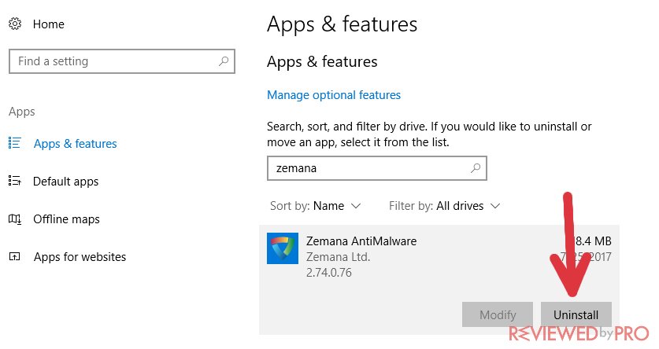Image resolution: width=659 pixels, height=349 pixels.
Task: Open Apps for websites section
Action: pos(80,257)
